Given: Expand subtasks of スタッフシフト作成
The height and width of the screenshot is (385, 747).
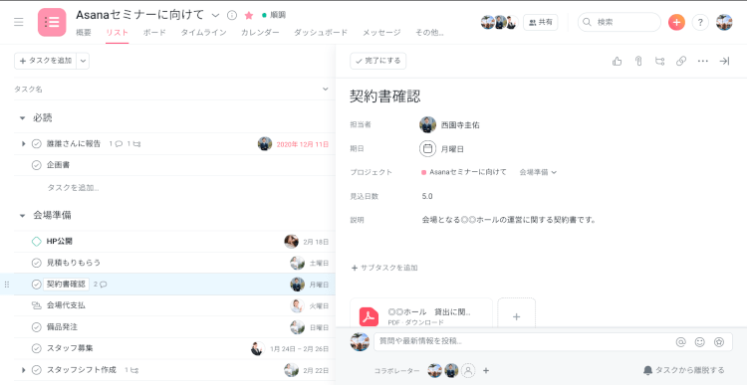Looking at the screenshot, I should [x=23, y=370].
